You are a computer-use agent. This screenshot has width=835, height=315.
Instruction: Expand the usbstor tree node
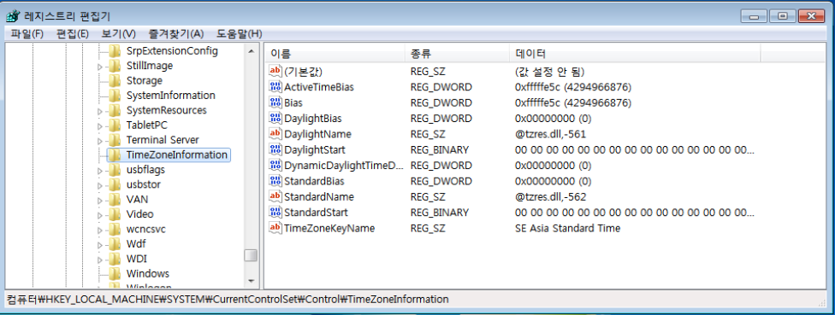(100, 185)
